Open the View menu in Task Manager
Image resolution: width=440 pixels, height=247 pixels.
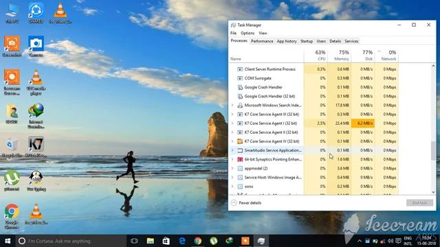[x=263, y=33]
